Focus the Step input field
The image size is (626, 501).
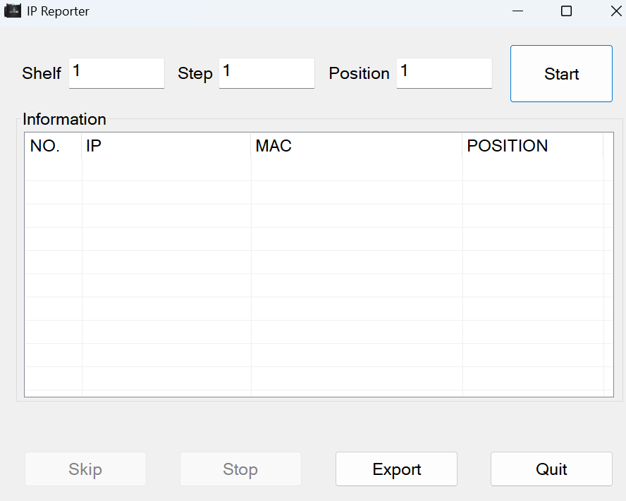266,73
